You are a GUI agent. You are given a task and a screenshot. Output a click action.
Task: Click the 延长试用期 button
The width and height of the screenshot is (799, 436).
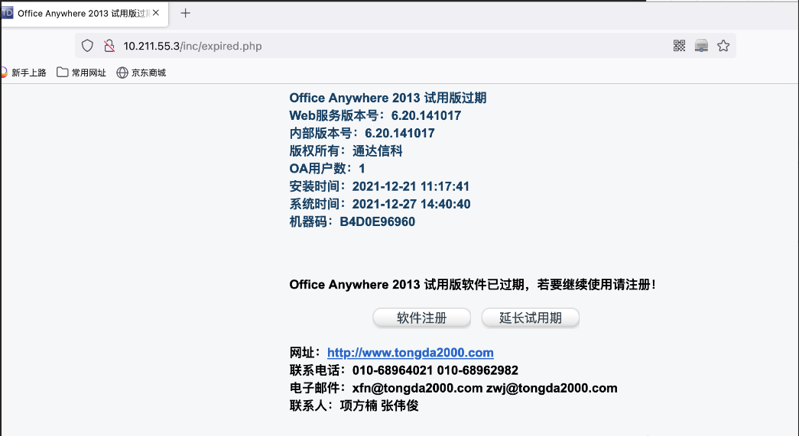point(531,318)
